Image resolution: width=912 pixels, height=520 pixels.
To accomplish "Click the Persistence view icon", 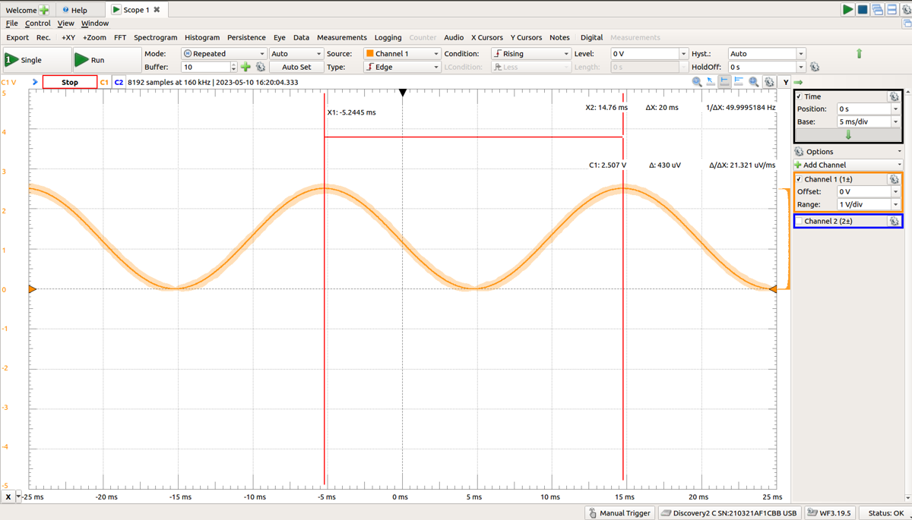I will 246,37.
